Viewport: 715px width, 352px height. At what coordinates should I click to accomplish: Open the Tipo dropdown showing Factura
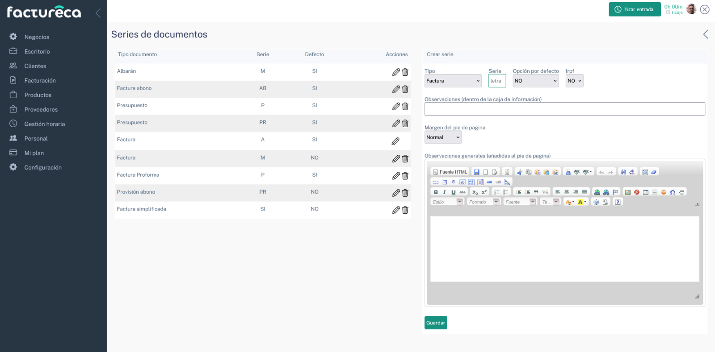click(x=453, y=81)
